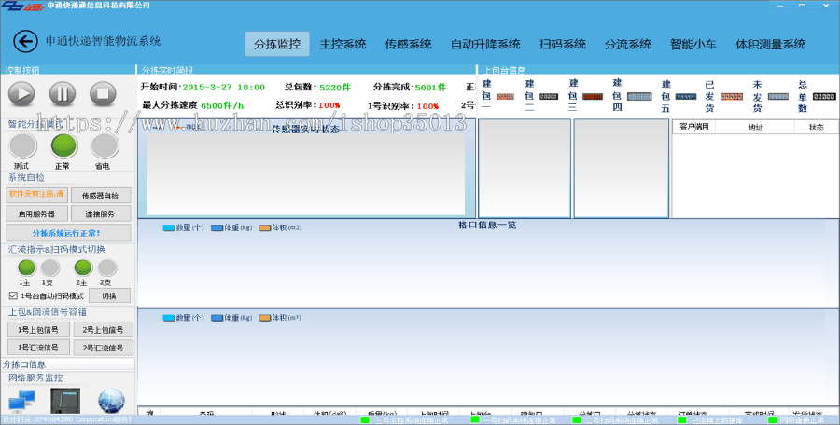
Task: Switch to 主控系统 tab
Action: 343,44
